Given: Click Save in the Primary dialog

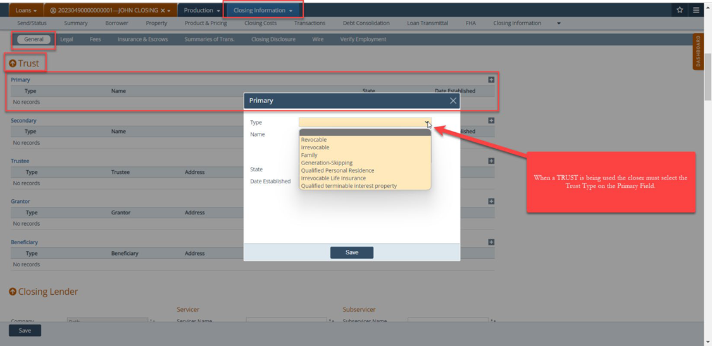Looking at the screenshot, I should tap(351, 252).
